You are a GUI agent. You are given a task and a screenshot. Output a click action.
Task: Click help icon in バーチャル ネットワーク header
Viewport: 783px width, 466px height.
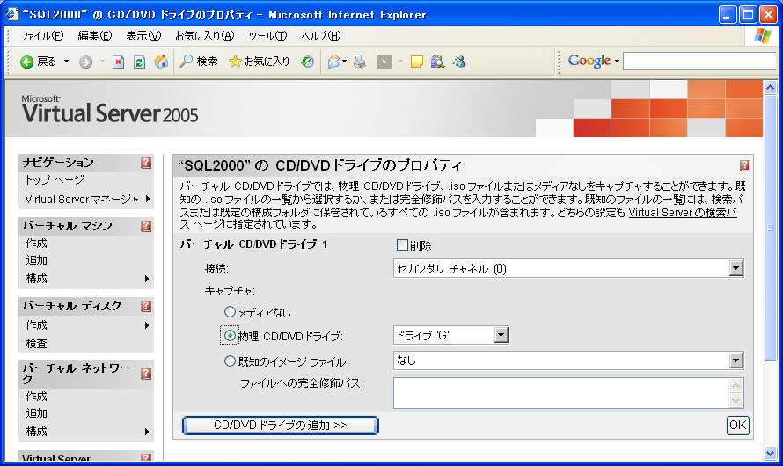pyautogui.click(x=146, y=374)
